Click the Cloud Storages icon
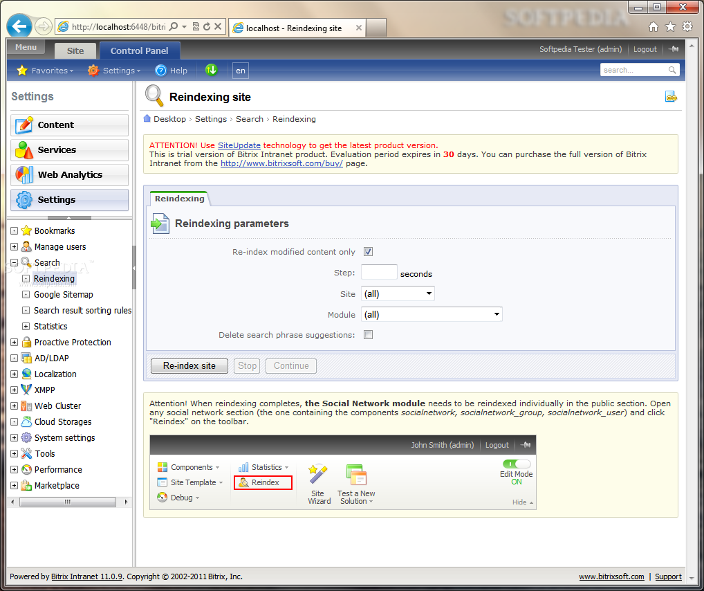The height and width of the screenshot is (591, 704). point(26,421)
